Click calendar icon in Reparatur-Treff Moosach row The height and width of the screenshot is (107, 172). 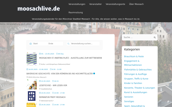tap(40, 93)
